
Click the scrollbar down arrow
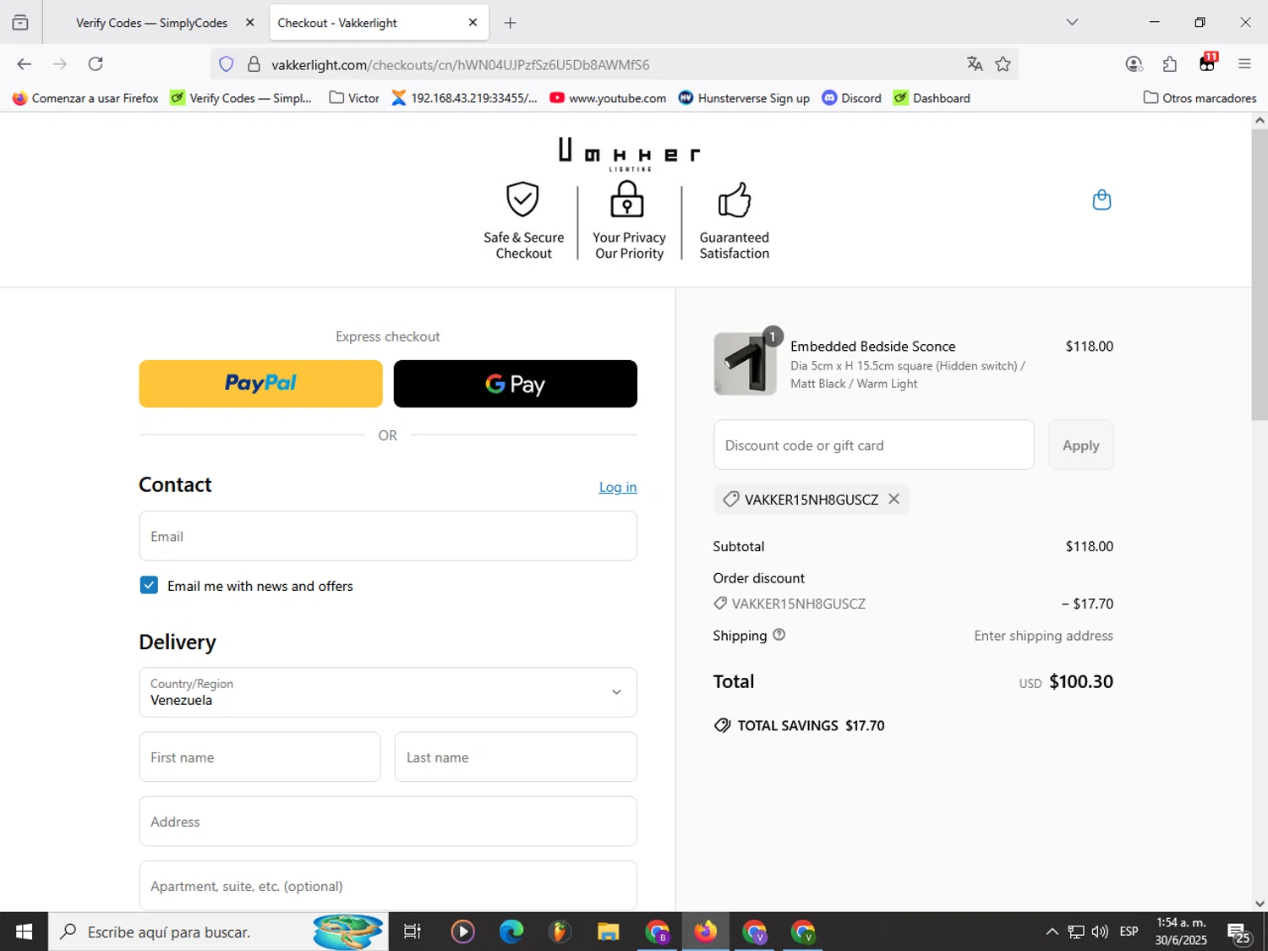click(x=1260, y=903)
